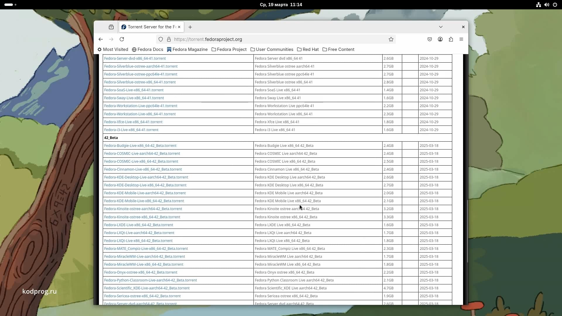
Task: Download Fedora-KDE-Desktop-Live-aarch64-42_Beta.torrent
Action: [146, 177]
